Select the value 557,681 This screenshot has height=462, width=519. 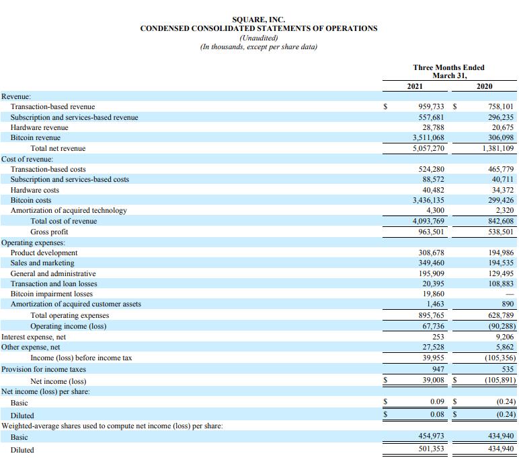tap(432, 117)
